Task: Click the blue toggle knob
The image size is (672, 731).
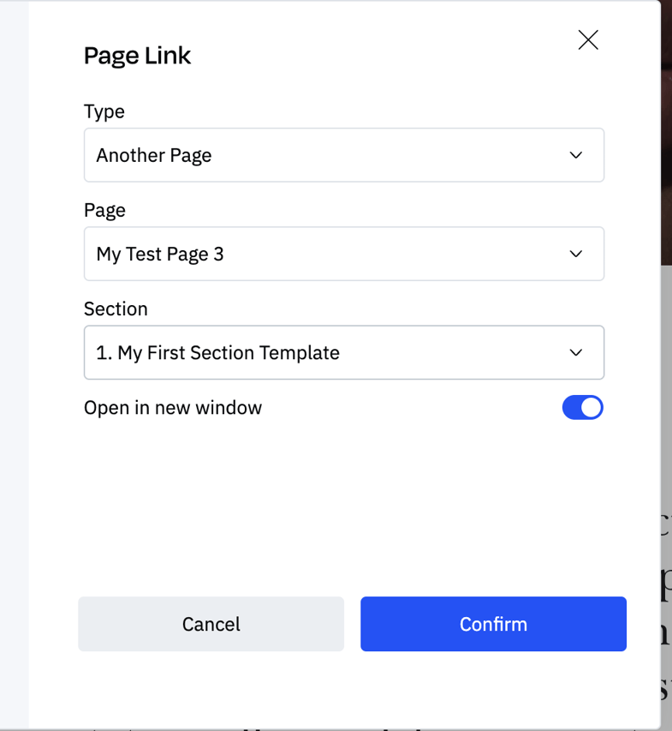Action: point(592,407)
